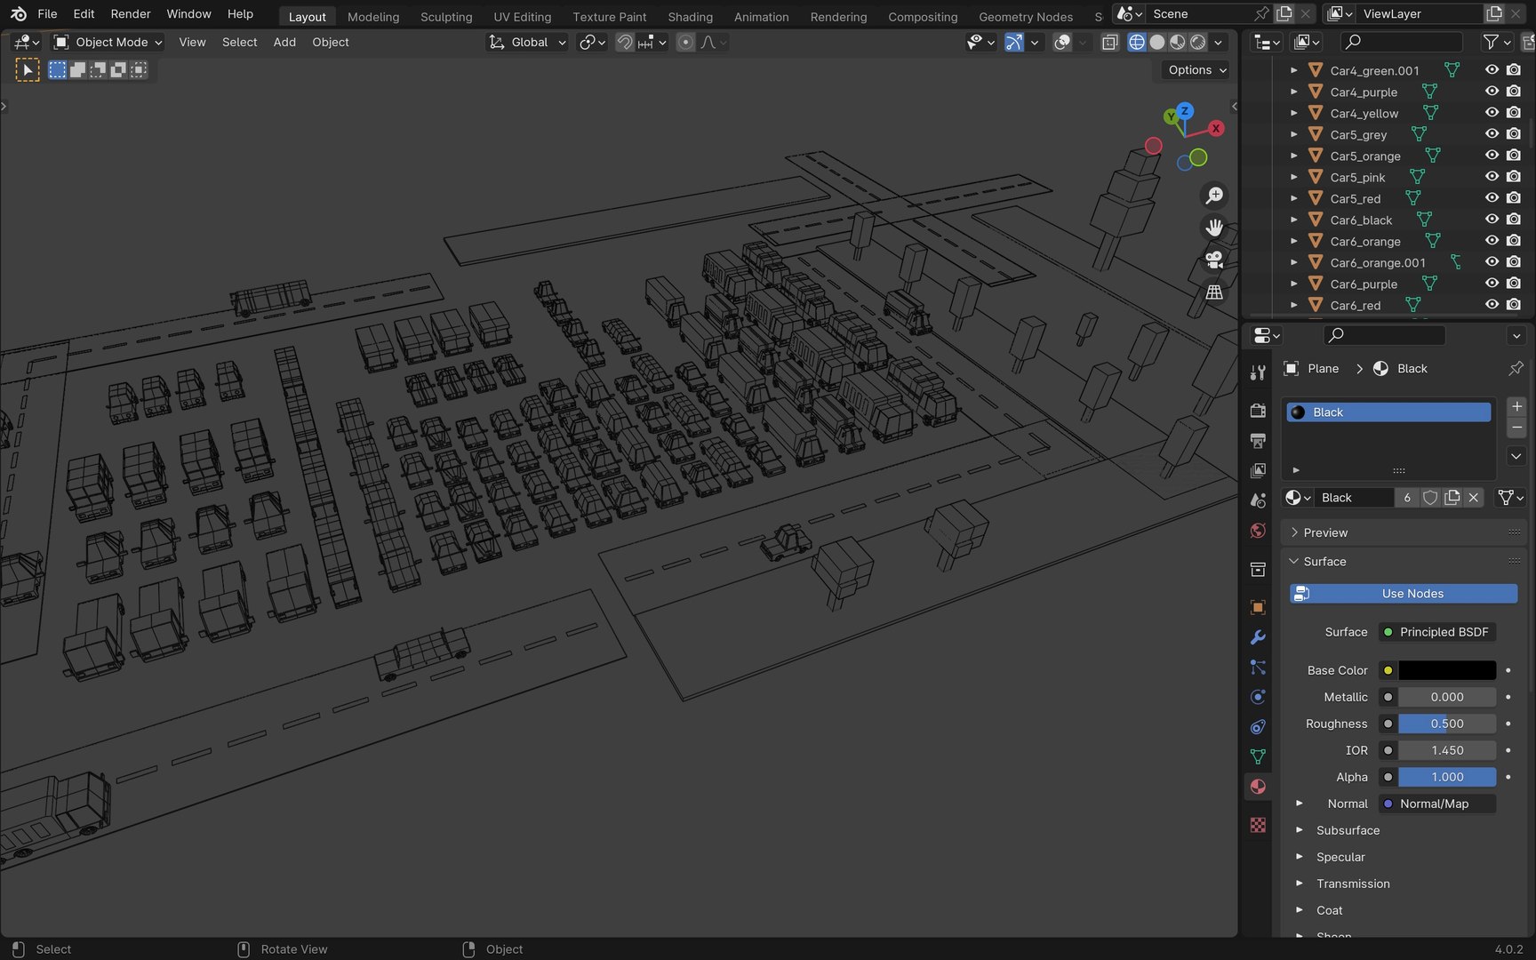This screenshot has width=1536, height=960.
Task: Disable Car5_pink in renders via camera icon
Action: (1514, 177)
